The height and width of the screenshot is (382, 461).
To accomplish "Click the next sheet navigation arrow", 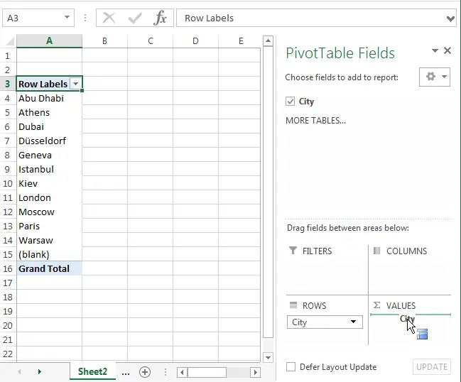I will (x=39, y=372).
